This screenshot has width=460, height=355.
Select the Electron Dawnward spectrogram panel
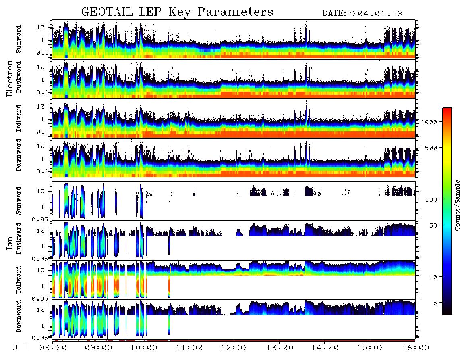point(234,158)
